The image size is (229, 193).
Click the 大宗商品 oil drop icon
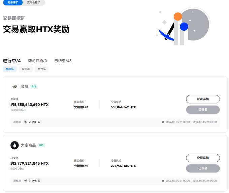pyautogui.click(x=14, y=145)
